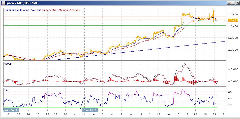Viewport: 240px width, 119px height.
Task: Click the red Exponential_Moving_Average legend label
Action: point(61,10)
